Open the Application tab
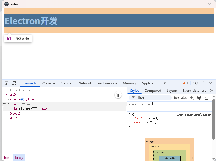This screenshot has height=161, width=216. (x=150, y=83)
